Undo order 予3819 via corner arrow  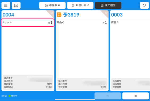(x=106, y=13)
